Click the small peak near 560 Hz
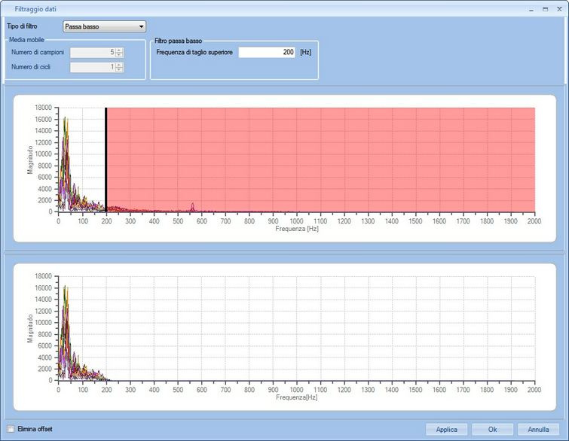569x441 pixels. tap(193, 205)
